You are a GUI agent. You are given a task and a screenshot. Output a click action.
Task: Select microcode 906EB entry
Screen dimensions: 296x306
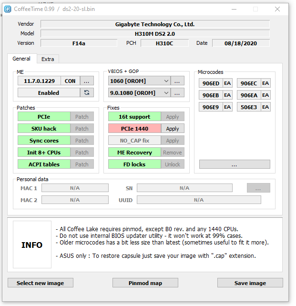click(211, 95)
